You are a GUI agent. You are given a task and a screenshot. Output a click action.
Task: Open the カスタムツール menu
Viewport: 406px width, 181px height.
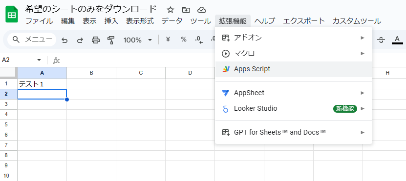pyautogui.click(x=357, y=21)
